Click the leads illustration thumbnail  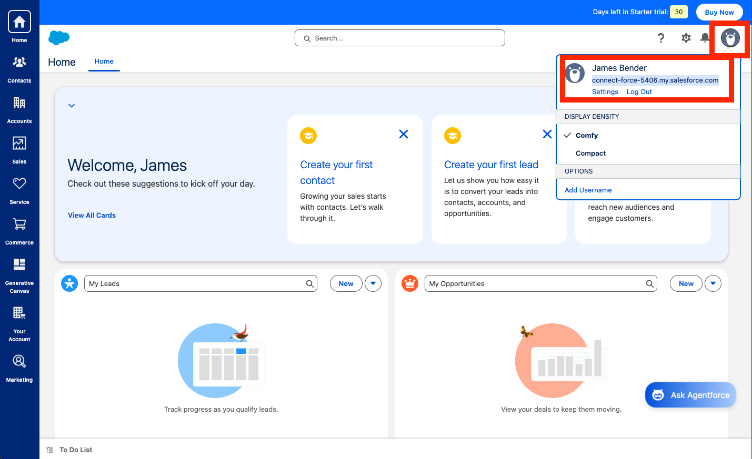point(221,361)
